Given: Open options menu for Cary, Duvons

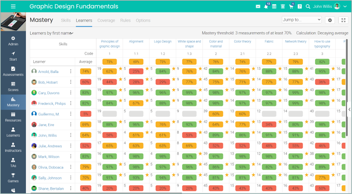Looking at the screenshot, I should [71, 93].
